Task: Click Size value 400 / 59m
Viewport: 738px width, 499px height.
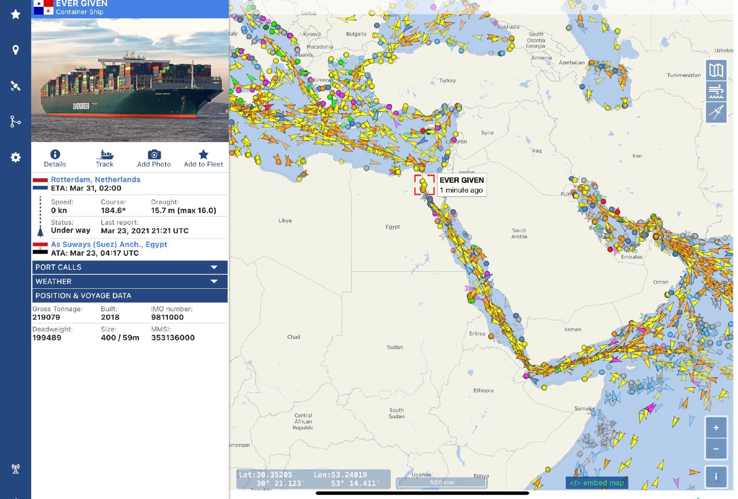Action: tap(120, 337)
